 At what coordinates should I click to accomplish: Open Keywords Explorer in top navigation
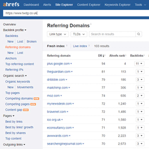[118, 5]
